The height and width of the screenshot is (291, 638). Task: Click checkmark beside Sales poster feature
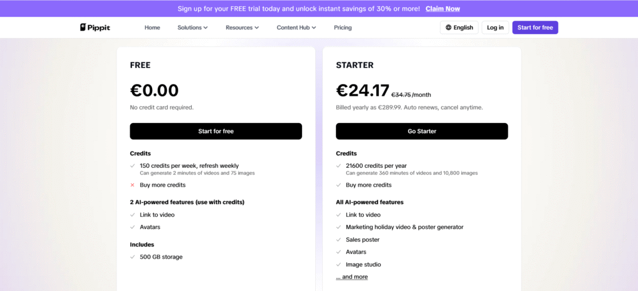pyautogui.click(x=338, y=239)
